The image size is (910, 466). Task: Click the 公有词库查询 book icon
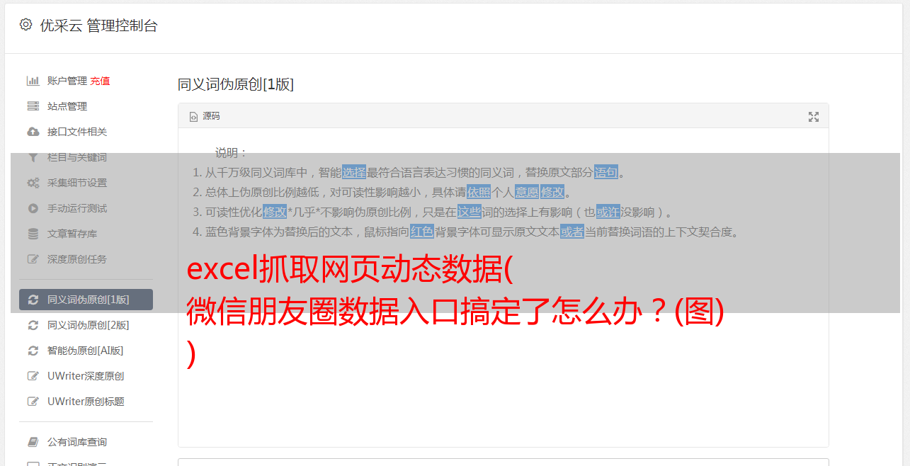33,442
